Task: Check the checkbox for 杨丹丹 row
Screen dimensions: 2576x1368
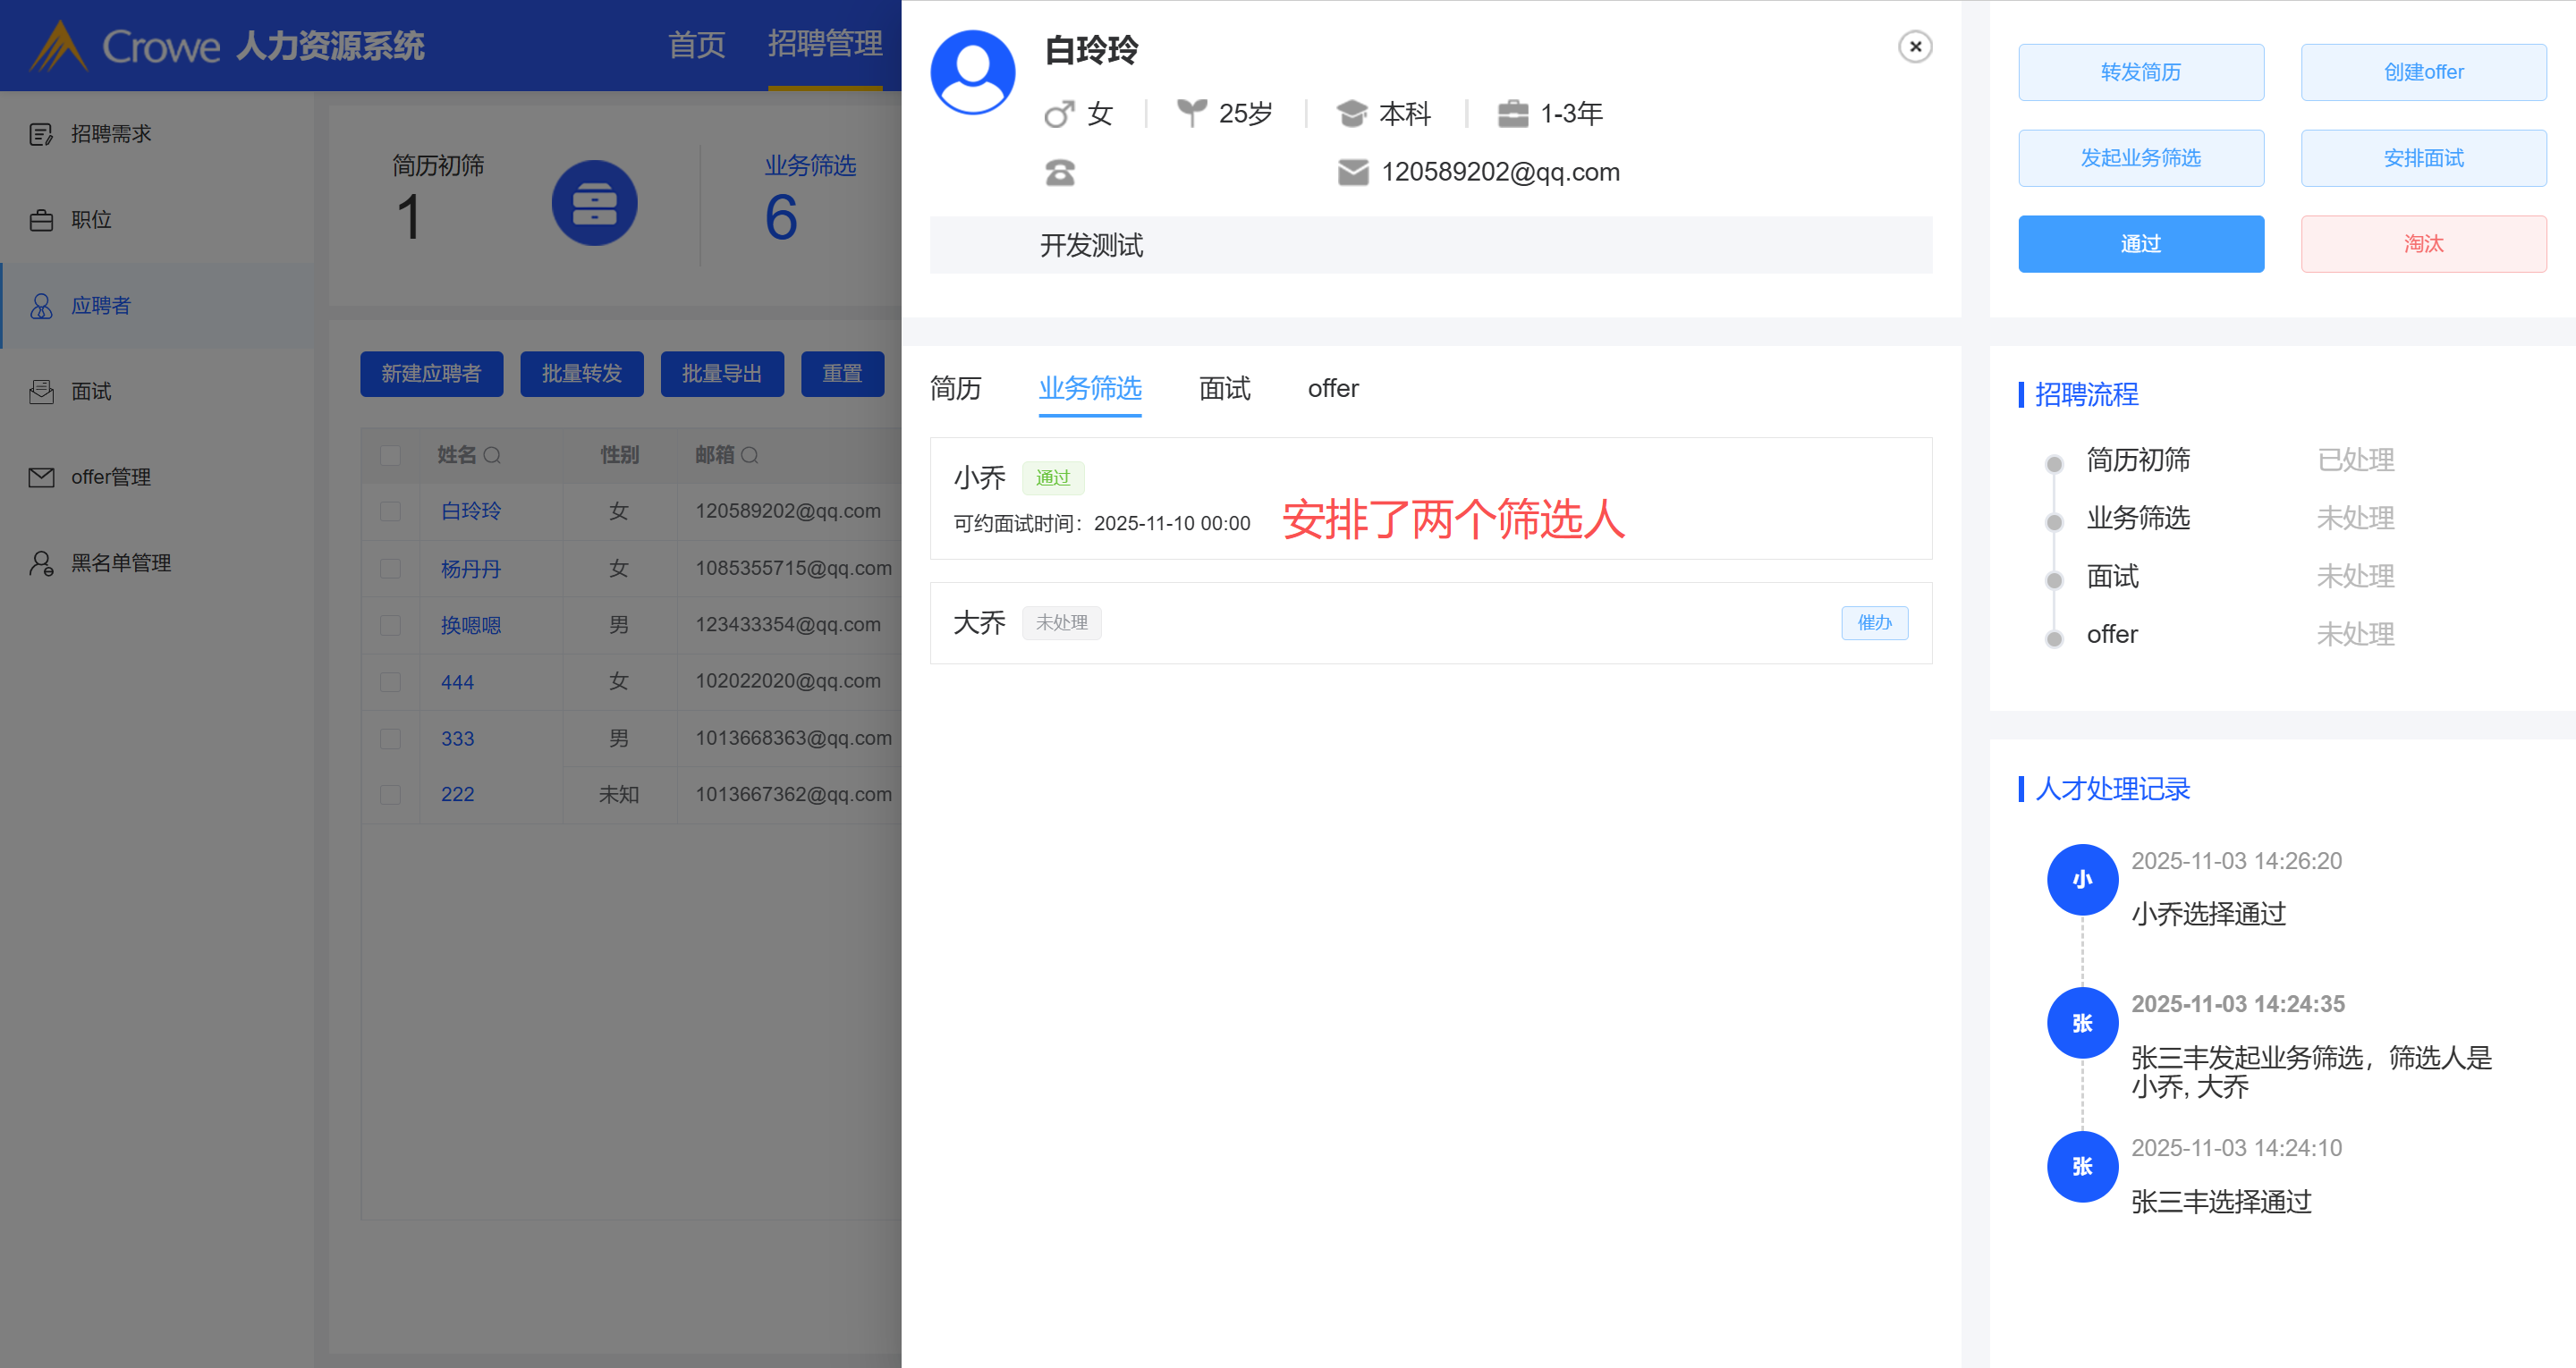Action: coord(390,569)
